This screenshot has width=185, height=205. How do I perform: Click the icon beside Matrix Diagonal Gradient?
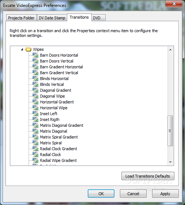tap(35, 125)
